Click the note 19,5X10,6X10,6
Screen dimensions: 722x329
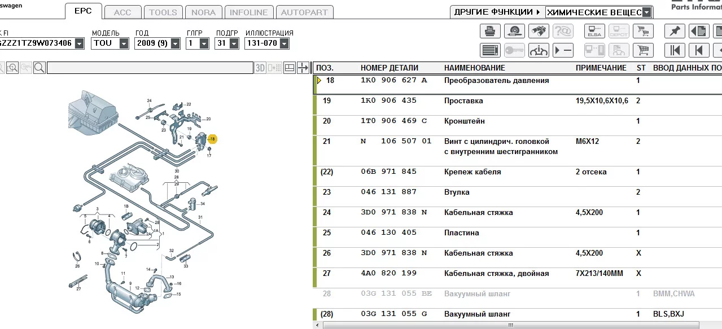602,100
